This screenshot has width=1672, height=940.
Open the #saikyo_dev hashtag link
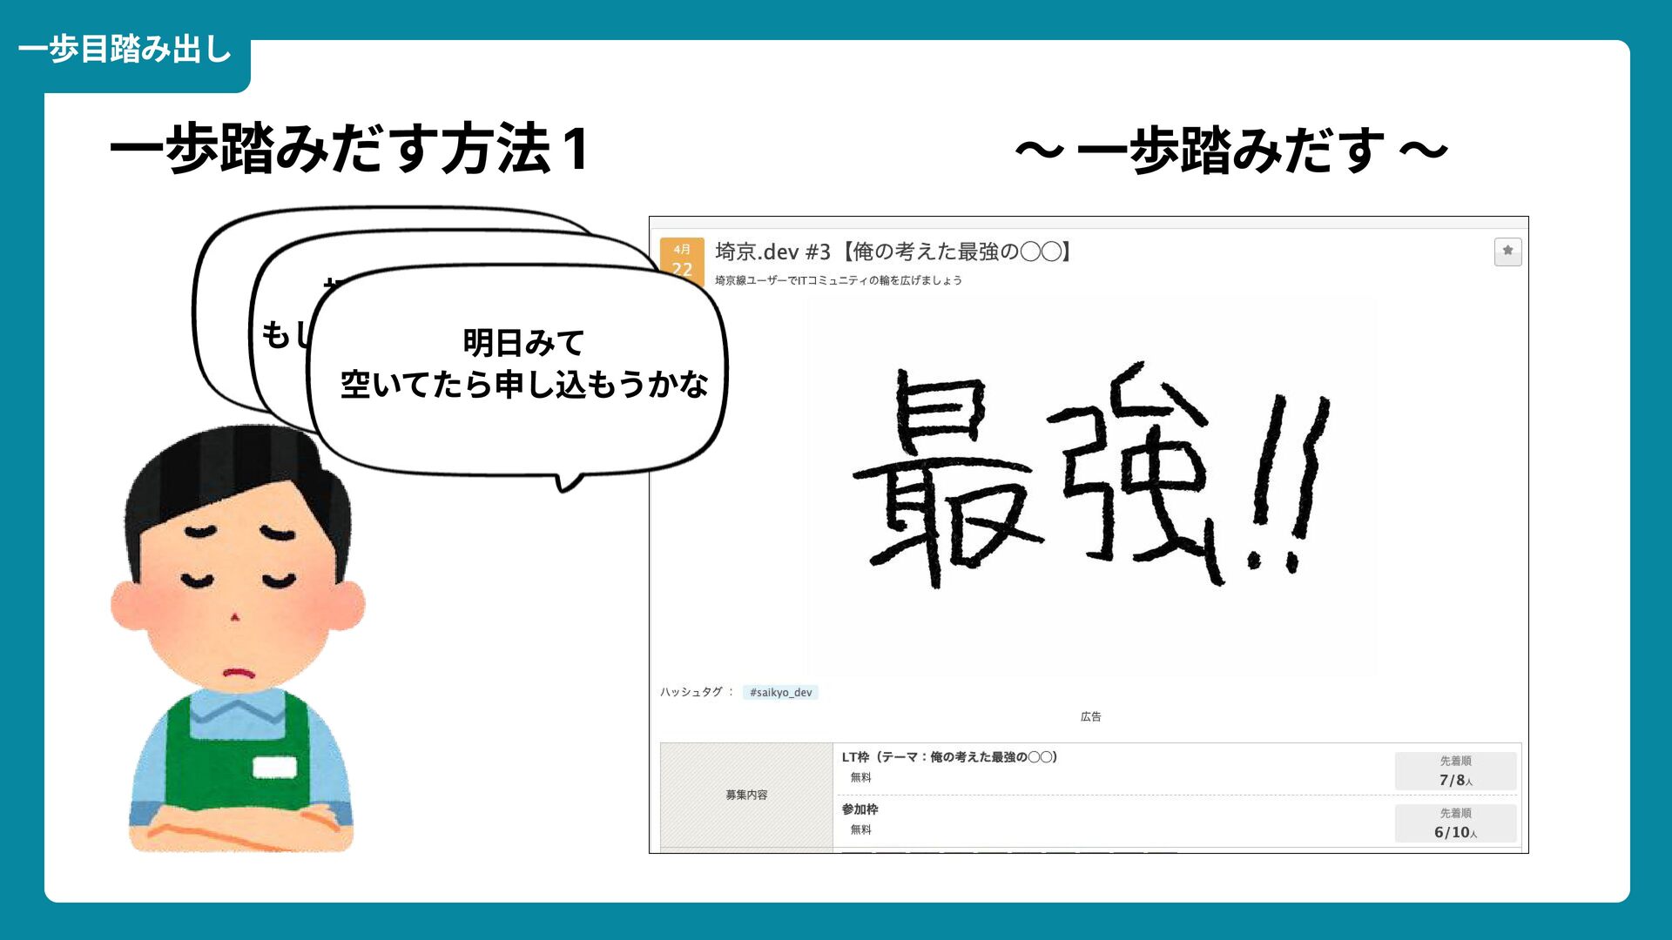780,693
